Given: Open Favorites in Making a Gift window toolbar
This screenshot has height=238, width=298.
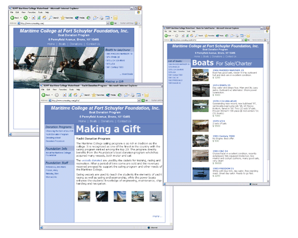Looking at the screenshot, I should tap(98, 95).
